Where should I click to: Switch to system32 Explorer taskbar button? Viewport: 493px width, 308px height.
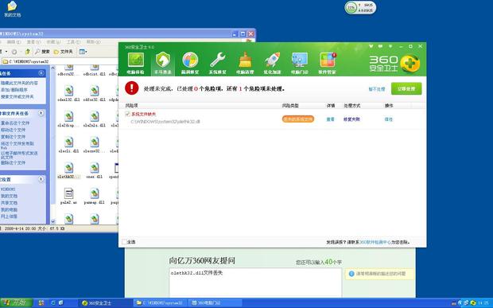(160, 303)
